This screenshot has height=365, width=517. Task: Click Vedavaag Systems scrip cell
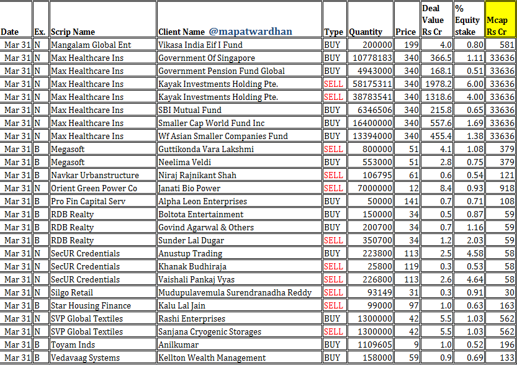[x=102, y=358]
